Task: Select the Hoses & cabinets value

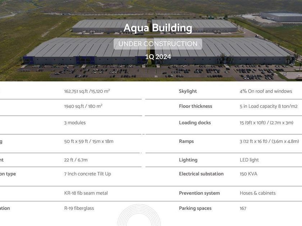Action: 257,193
